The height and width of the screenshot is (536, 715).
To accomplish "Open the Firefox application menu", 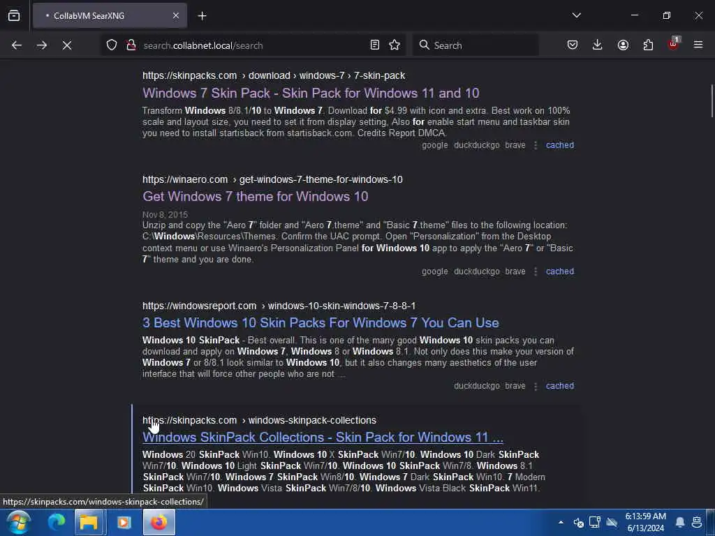I will coord(698,45).
